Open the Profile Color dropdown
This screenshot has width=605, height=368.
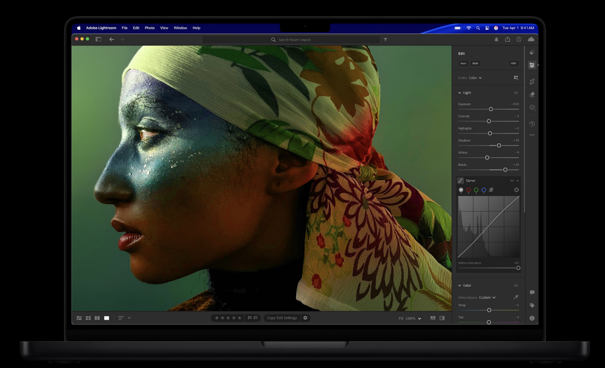click(x=475, y=78)
